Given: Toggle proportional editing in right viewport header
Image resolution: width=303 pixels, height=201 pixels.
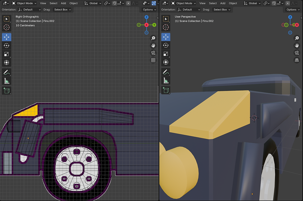Looking at the screenshot, I should pyautogui.click(x=287, y=3).
